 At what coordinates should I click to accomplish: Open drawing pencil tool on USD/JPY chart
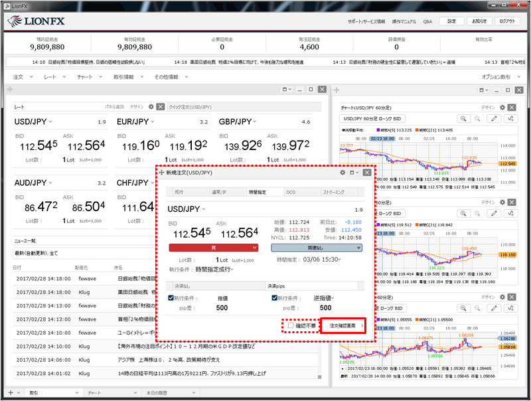pos(494,119)
